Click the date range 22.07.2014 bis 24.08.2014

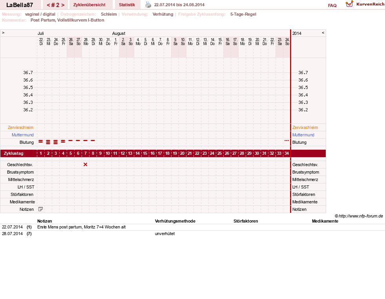[x=179, y=5]
